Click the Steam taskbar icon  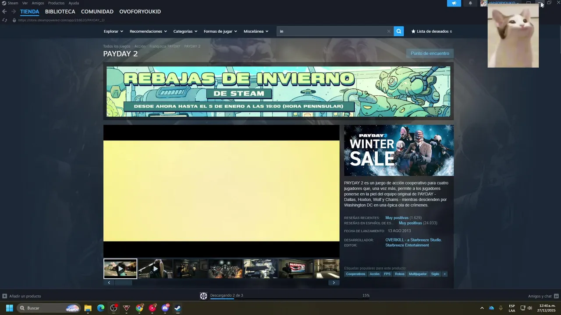pyautogui.click(x=178, y=308)
